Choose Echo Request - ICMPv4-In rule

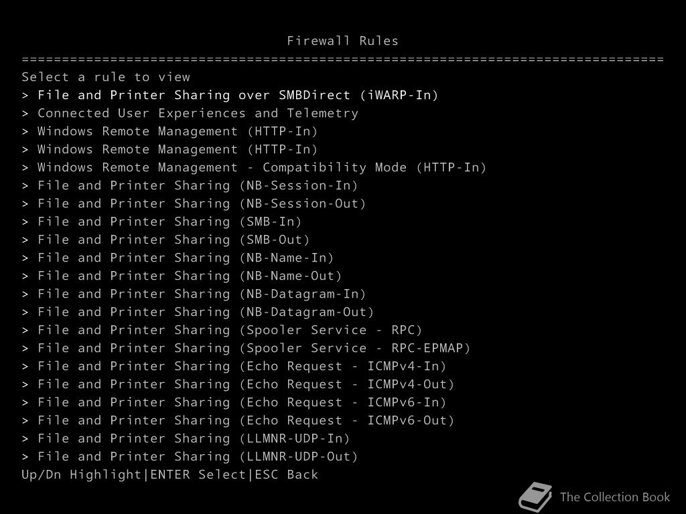(242, 366)
